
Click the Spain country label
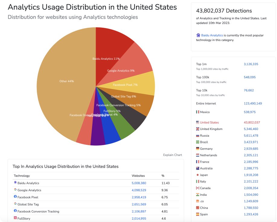pyautogui.click(x=204, y=214)
